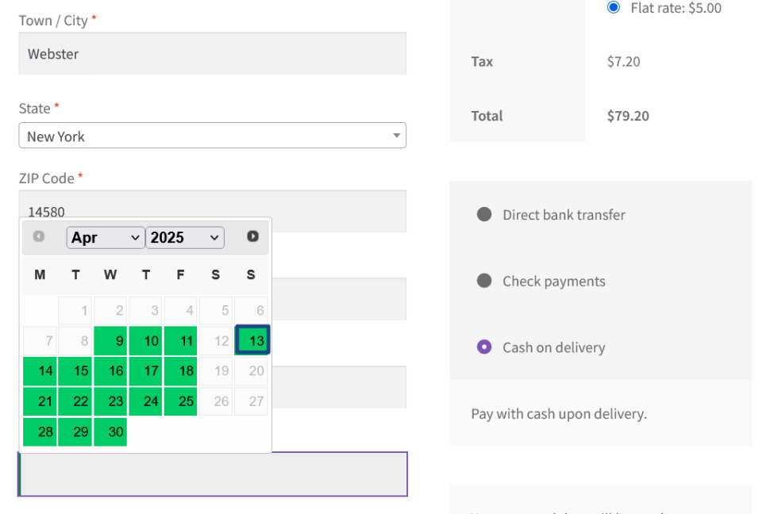The width and height of the screenshot is (778, 514).
Task: Pick April 16 in the calendar
Action: coord(111,371)
